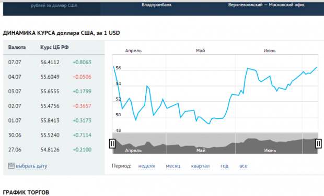Click the '56' y-axis label

click(118, 68)
